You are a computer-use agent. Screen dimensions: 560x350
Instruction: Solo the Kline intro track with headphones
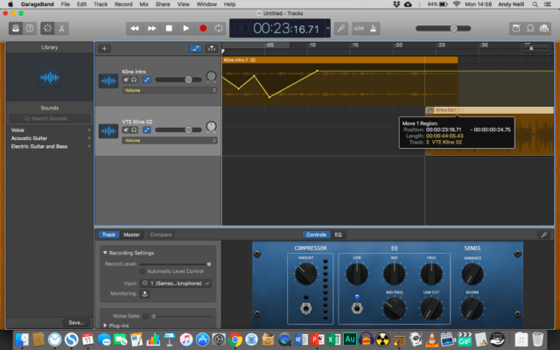(134, 80)
